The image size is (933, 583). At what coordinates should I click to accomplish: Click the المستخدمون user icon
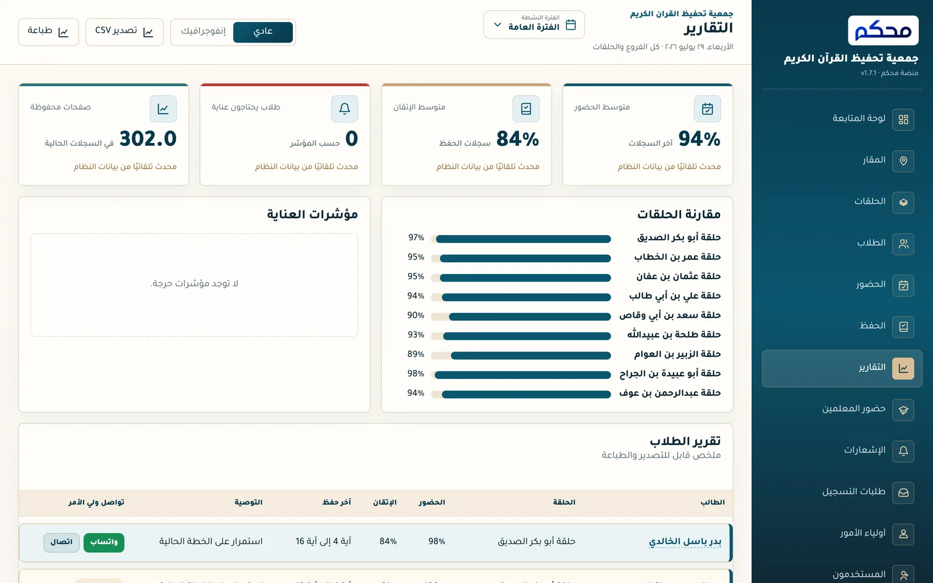coord(903,575)
